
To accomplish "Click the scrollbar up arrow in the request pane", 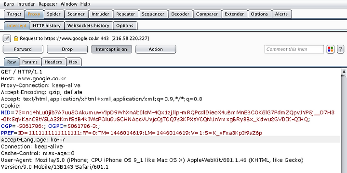I will (344, 72).
